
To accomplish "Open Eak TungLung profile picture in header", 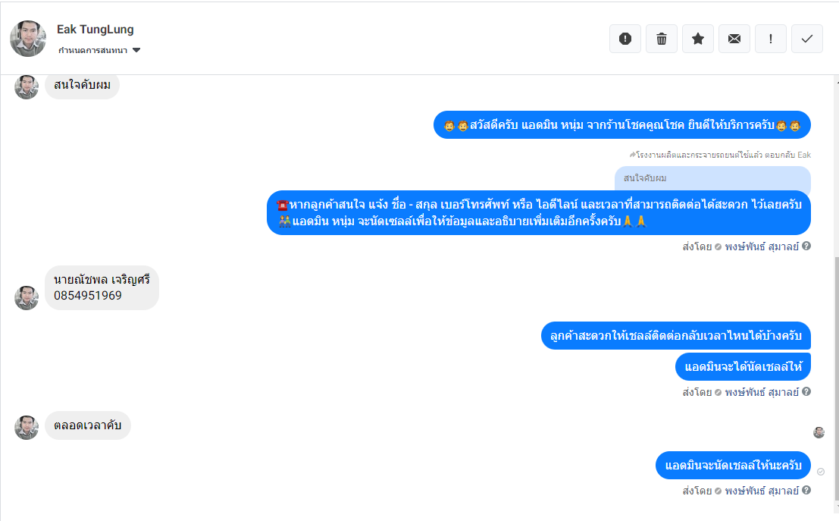I will point(28,39).
